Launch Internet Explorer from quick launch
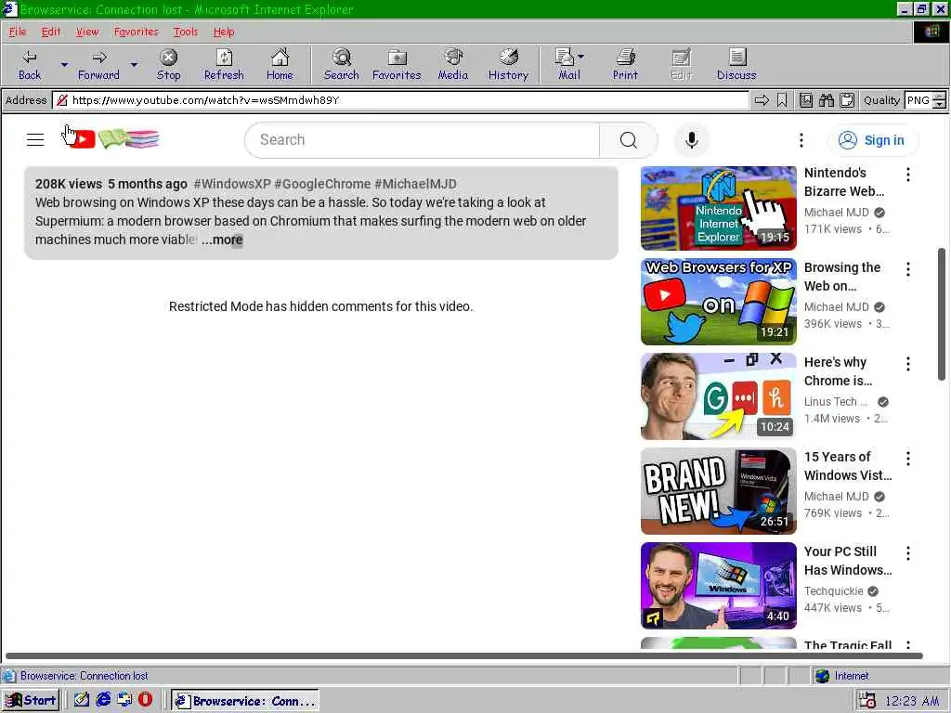 [x=104, y=700]
